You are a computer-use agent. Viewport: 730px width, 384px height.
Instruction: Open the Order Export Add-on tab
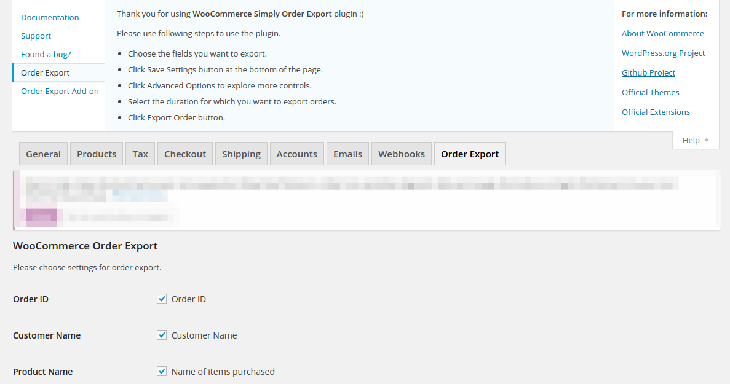[x=60, y=91]
